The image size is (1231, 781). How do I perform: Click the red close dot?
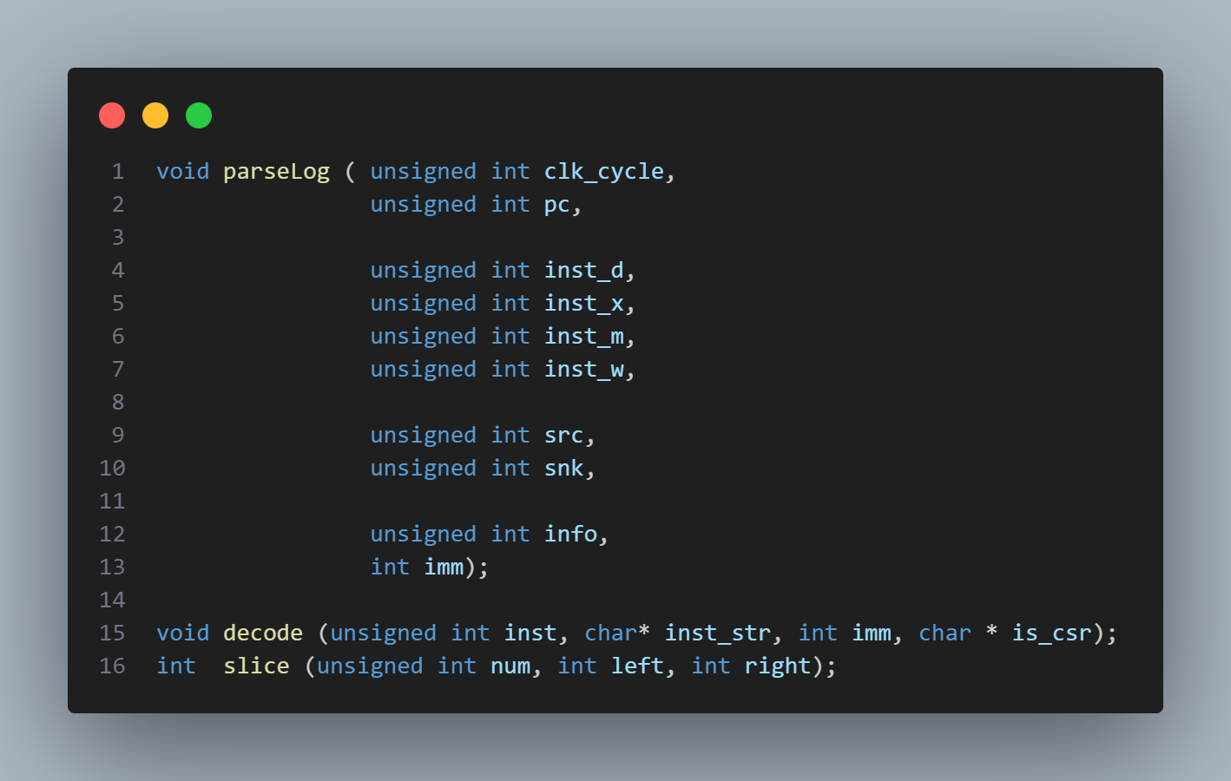[112, 115]
